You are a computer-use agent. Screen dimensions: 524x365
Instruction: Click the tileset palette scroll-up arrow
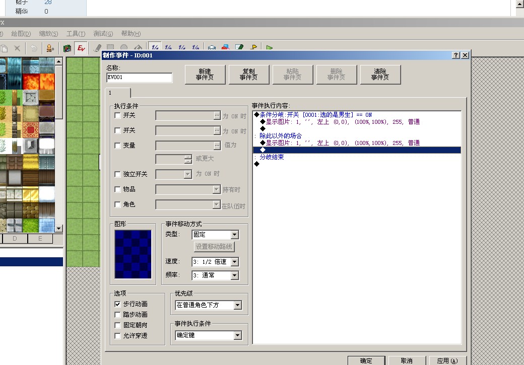[x=59, y=61]
